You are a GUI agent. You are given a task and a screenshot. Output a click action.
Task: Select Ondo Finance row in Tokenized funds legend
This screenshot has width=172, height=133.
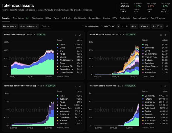click(x=155, y=54)
